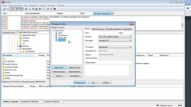
Task: Click the Новая закладка button
Action: point(59,72)
